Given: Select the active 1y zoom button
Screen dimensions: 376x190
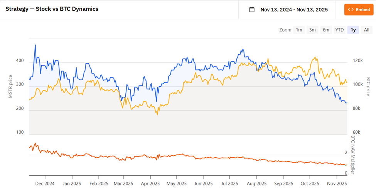Looking at the screenshot, I should tap(353, 30).
